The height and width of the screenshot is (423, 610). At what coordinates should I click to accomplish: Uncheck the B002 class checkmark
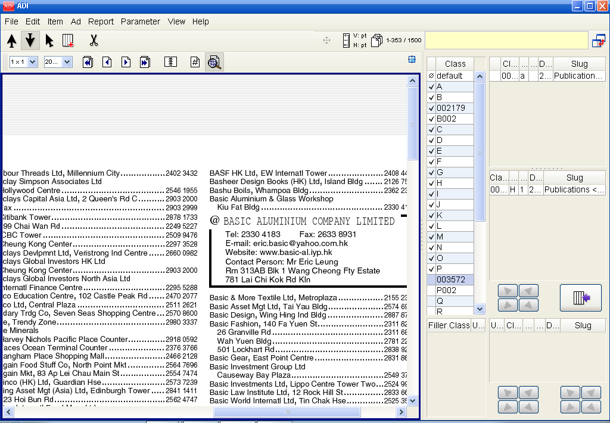coord(431,119)
